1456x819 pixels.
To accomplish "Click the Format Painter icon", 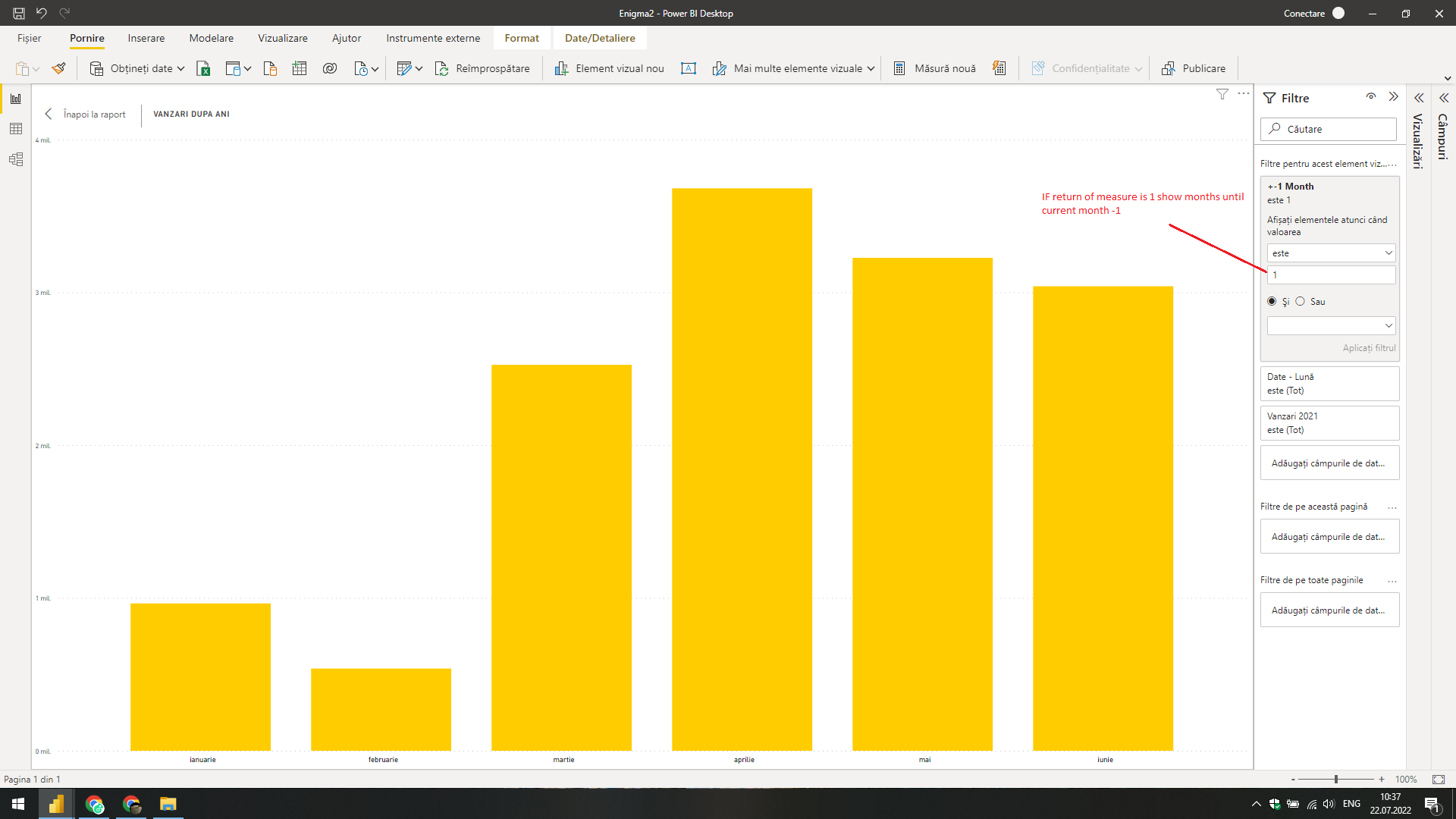I will tap(58, 68).
